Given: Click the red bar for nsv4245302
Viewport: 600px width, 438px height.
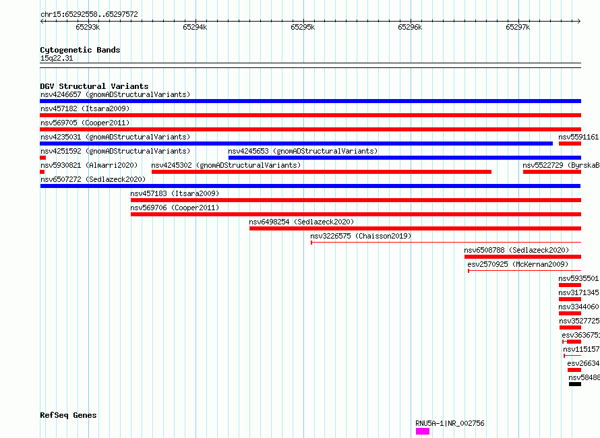Looking at the screenshot, I should click(x=322, y=172).
